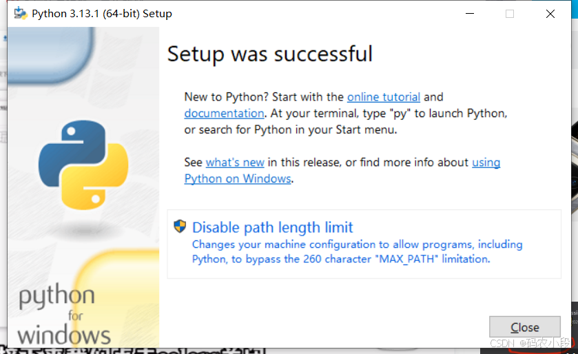This screenshot has width=578, height=354.
Task: Click the 'python for windows' text
Action: click(64, 315)
